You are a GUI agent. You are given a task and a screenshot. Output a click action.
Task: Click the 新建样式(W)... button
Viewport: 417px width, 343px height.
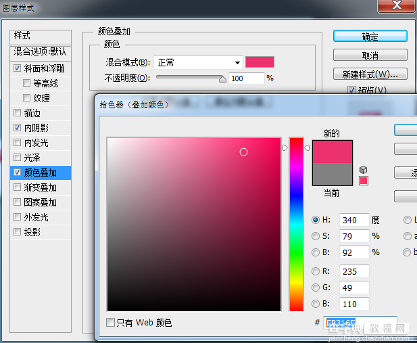(370, 74)
